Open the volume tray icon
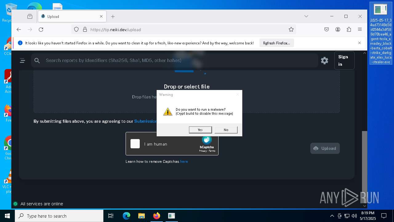This screenshot has height=222, width=394. [354, 216]
